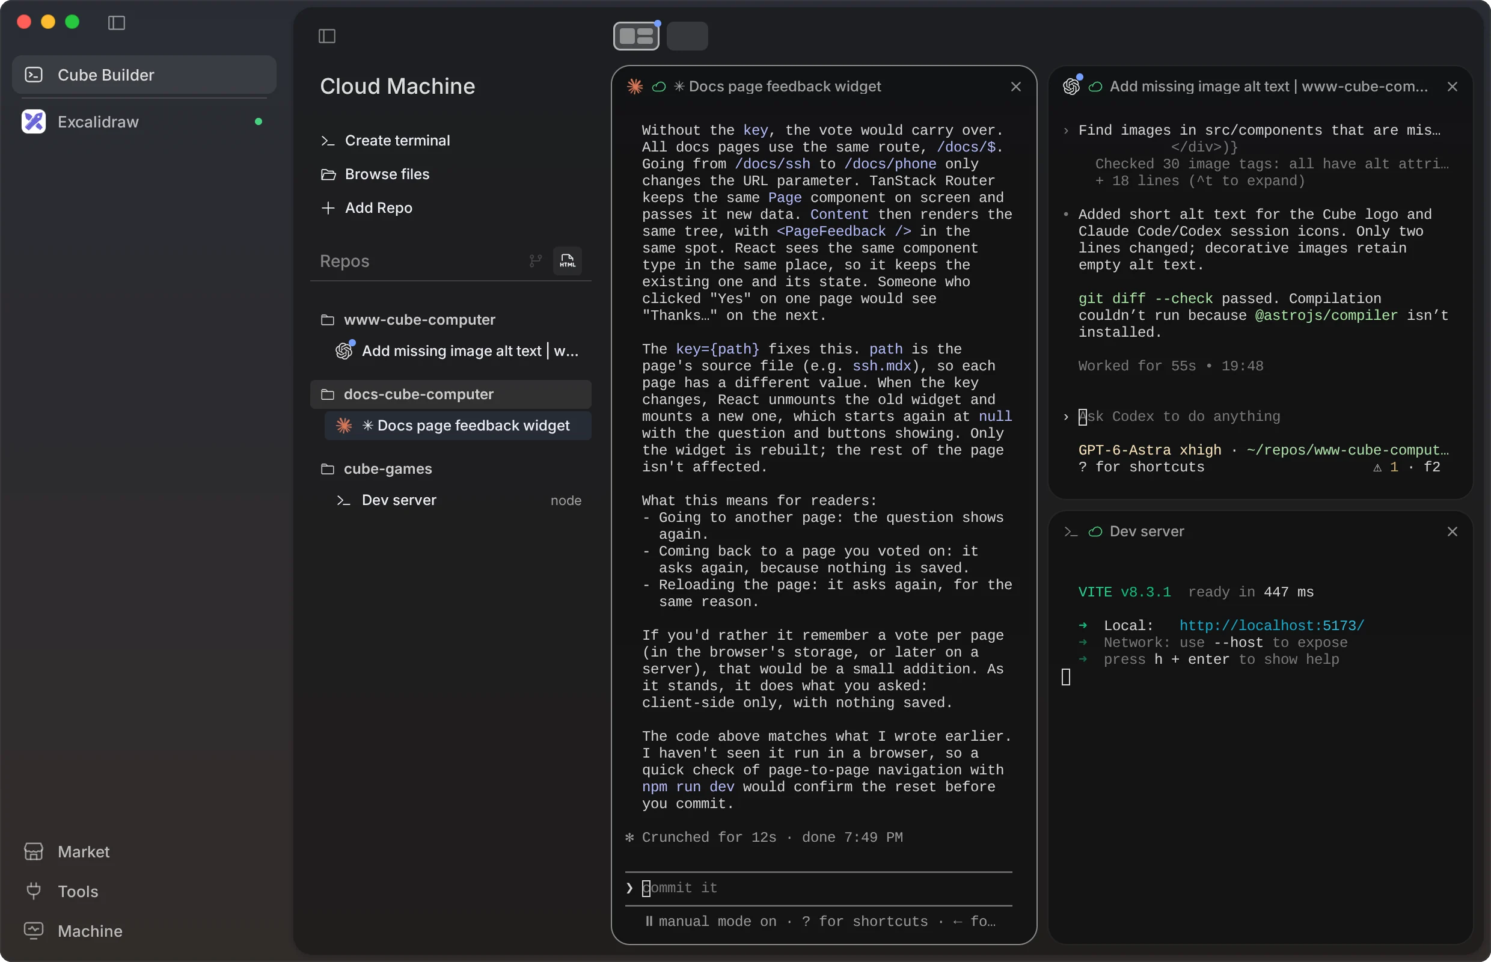Image resolution: width=1491 pixels, height=962 pixels.
Task: Open the Docs page feedback widget session row
Action: point(458,426)
